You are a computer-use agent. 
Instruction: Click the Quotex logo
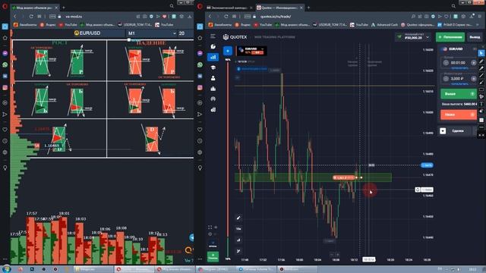tap(235, 37)
